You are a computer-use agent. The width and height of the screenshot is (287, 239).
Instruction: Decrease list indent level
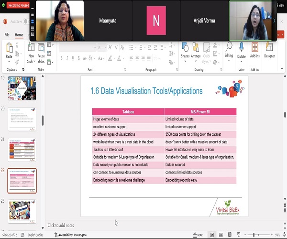(x=150, y=47)
